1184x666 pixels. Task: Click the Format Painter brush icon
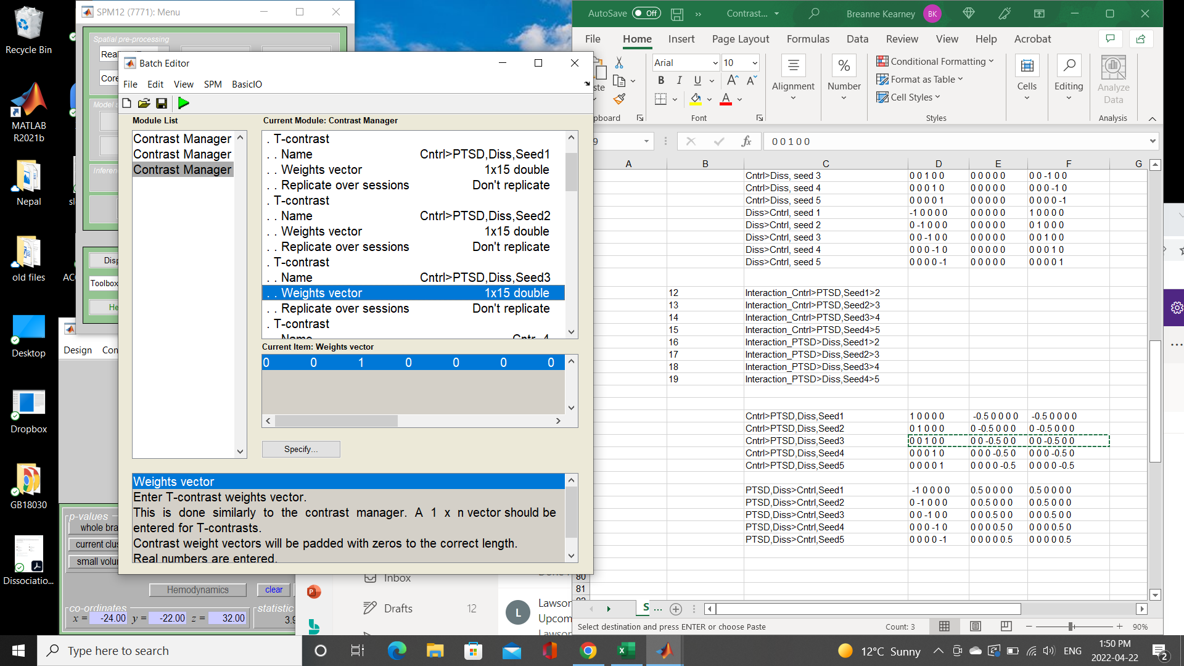click(620, 99)
